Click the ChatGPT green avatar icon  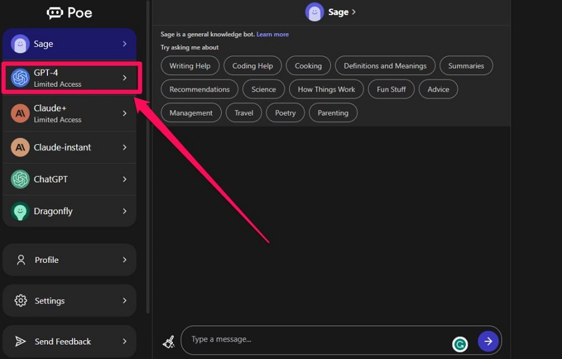coord(20,179)
